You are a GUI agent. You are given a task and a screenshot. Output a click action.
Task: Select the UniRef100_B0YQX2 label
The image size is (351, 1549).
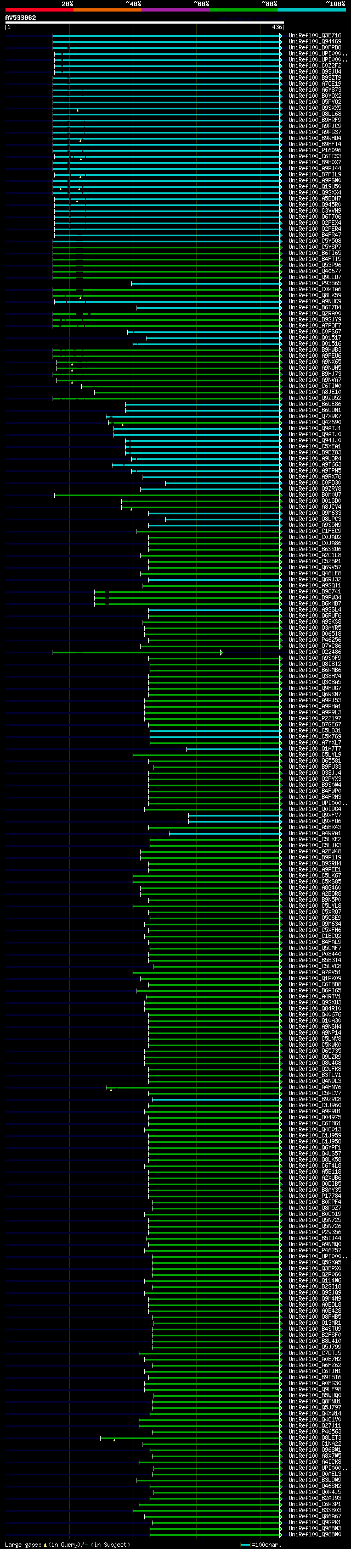tap(315, 96)
